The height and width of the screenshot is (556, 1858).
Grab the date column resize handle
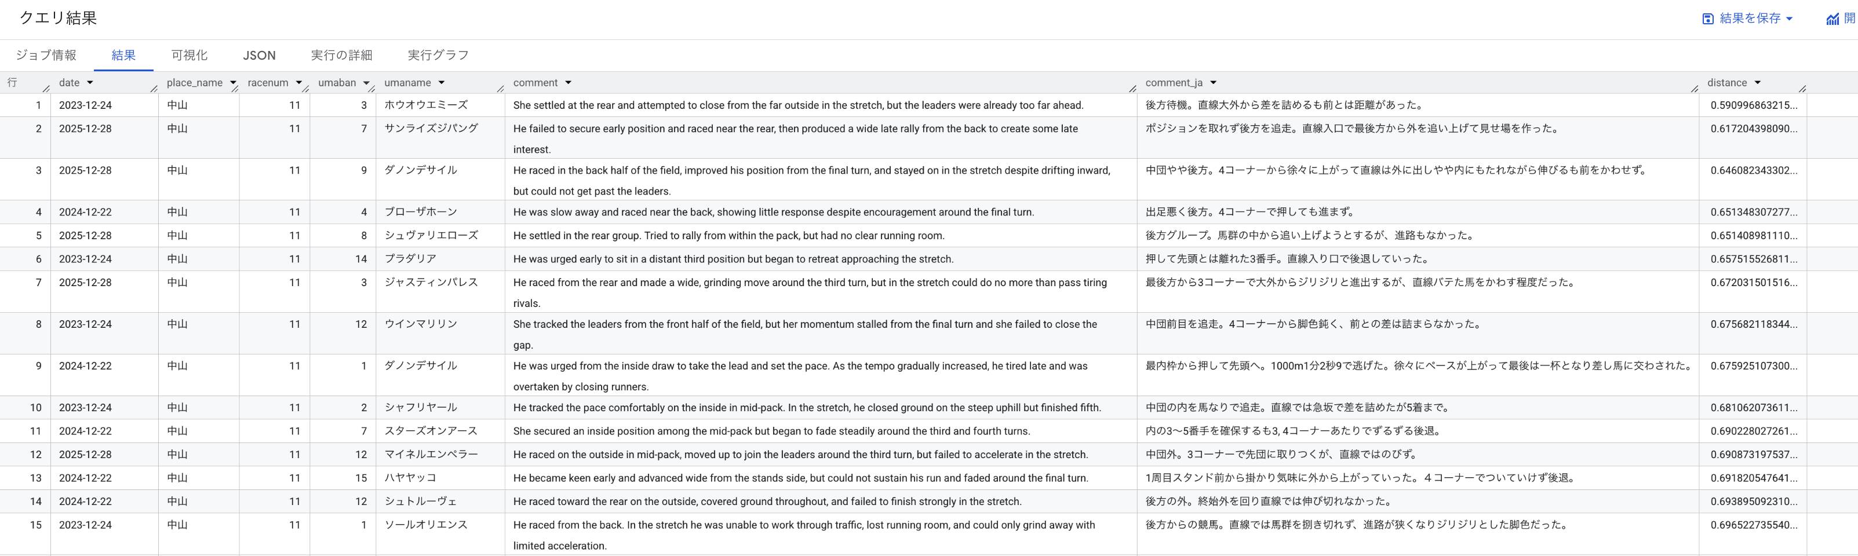[154, 89]
